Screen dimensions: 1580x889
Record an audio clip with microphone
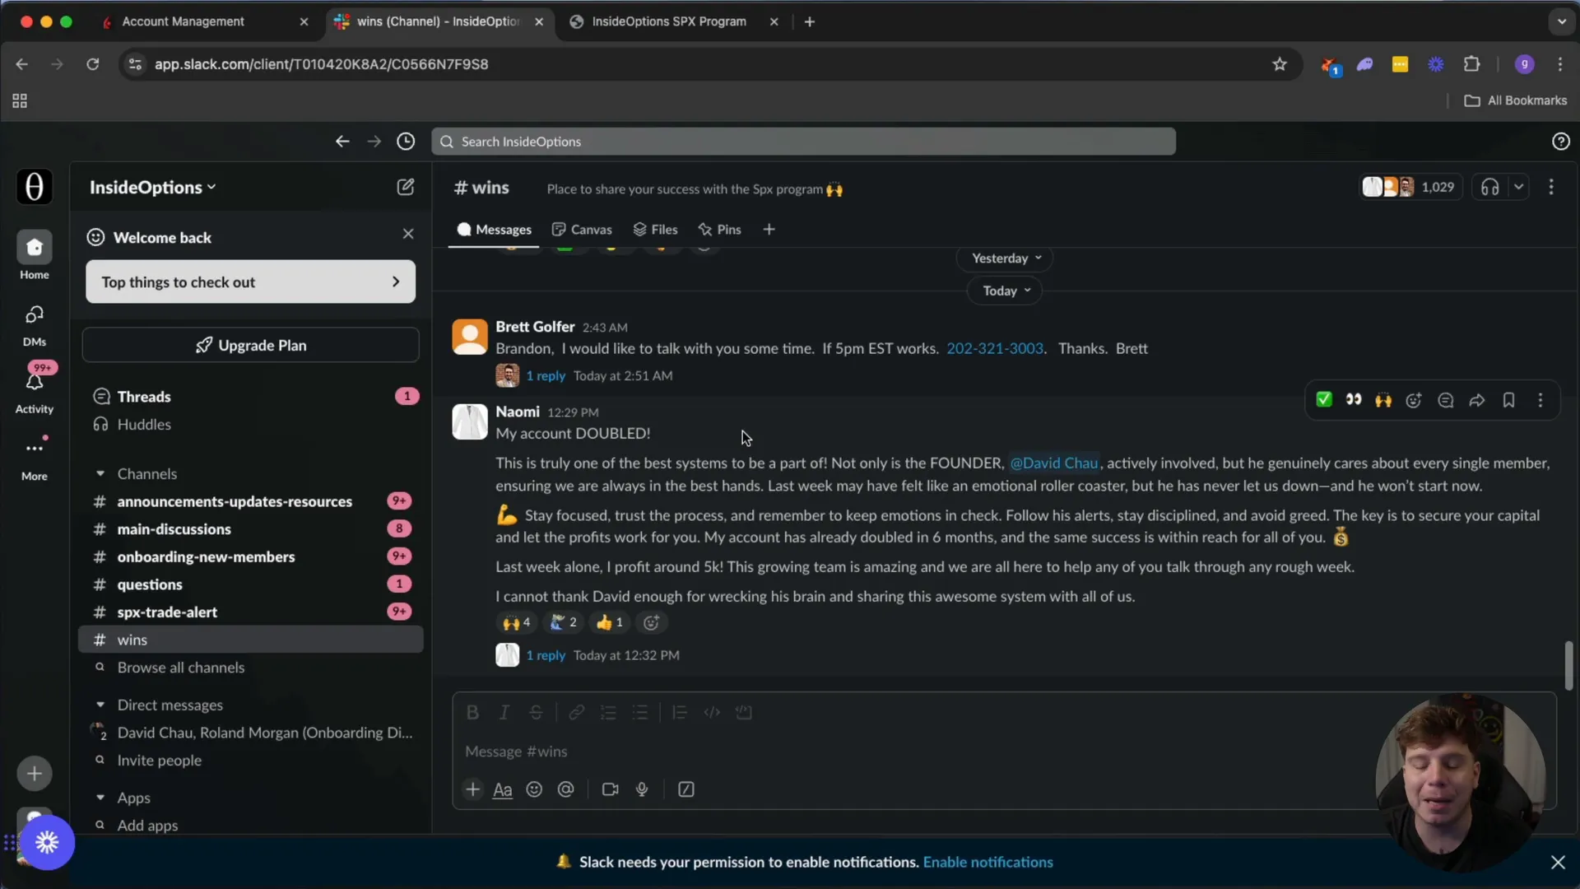(x=642, y=789)
